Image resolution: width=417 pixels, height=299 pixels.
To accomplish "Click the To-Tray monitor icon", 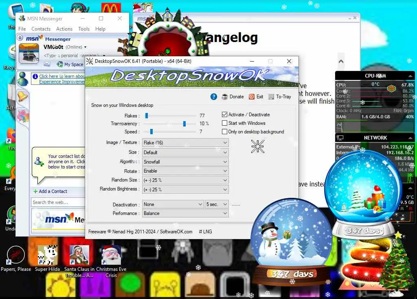I will (x=271, y=97).
